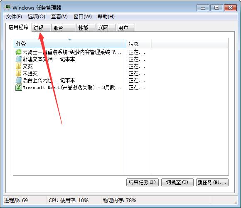Select the 文案 task row

pos(24,66)
